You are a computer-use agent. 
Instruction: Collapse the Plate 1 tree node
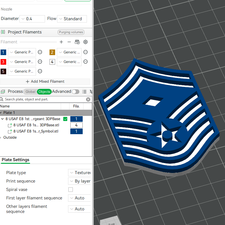[x=1, y=113]
